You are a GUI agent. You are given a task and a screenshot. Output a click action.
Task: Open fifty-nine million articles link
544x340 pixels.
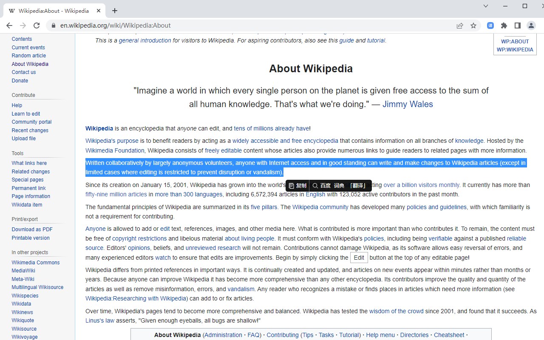coord(116,194)
